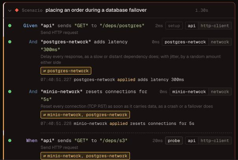
Task: Click green status dot for minio-network resets step
Action: 10,92
